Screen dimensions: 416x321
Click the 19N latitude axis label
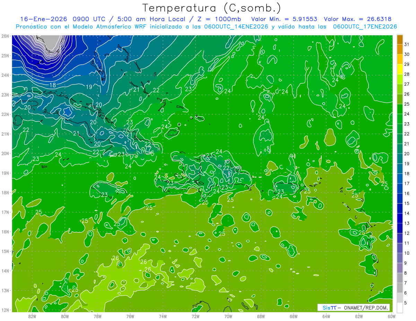[x=5, y=173]
